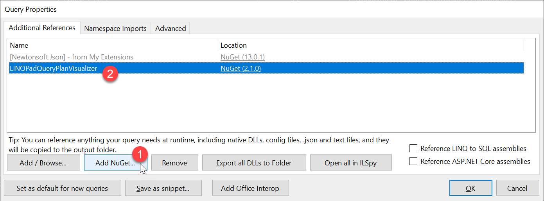Select the Additional References tab
Screen dimensions: 544x201
click(42, 28)
